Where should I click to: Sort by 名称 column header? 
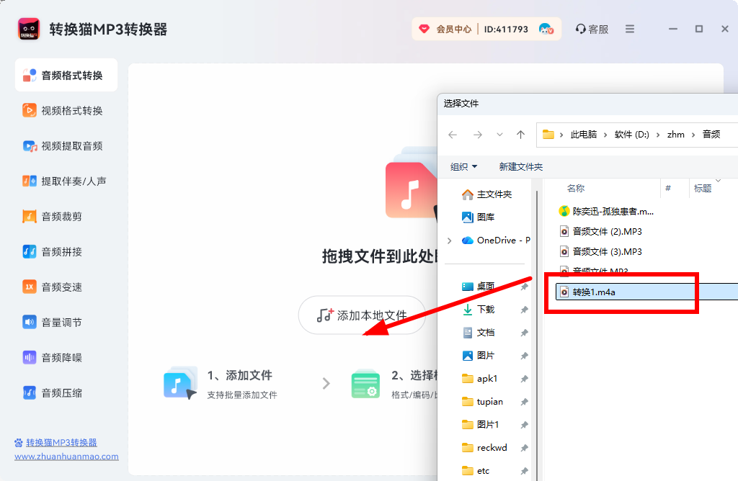tap(576, 189)
